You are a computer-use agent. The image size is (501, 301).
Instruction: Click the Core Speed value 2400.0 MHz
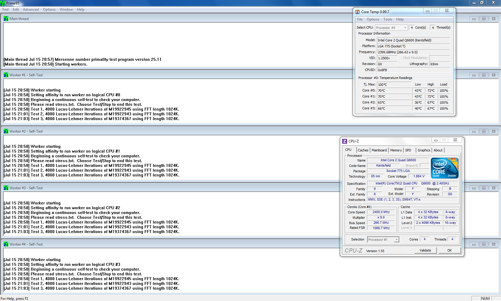click(381, 212)
